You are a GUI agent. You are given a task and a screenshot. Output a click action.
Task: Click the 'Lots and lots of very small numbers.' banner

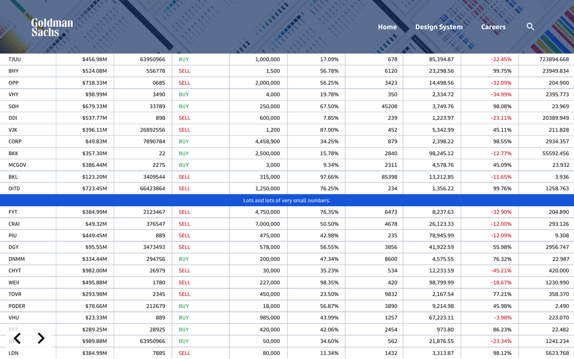coord(287,201)
